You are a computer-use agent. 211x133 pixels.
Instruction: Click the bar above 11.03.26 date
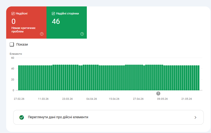(43, 78)
